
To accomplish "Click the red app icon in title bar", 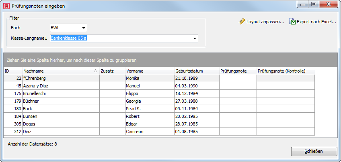I will coord(6,6).
